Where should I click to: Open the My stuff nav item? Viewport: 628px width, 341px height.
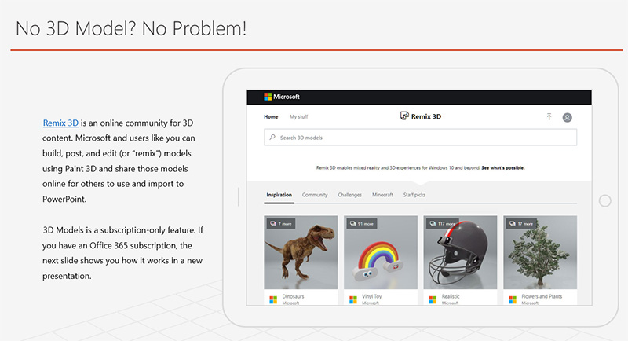(x=299, y=116)
